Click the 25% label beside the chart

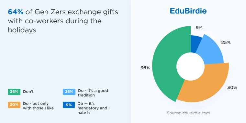coord(226,42)
